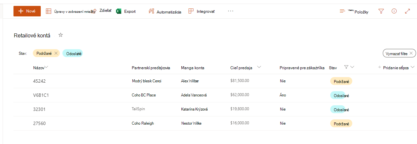
Task: Click Alex Wilber cell
Action: (x=190, y=81)
